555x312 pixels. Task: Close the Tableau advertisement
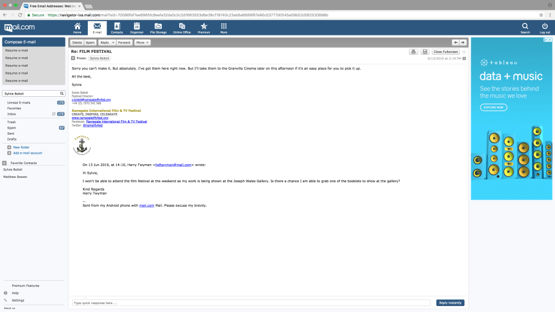click(x=550, y=40)
